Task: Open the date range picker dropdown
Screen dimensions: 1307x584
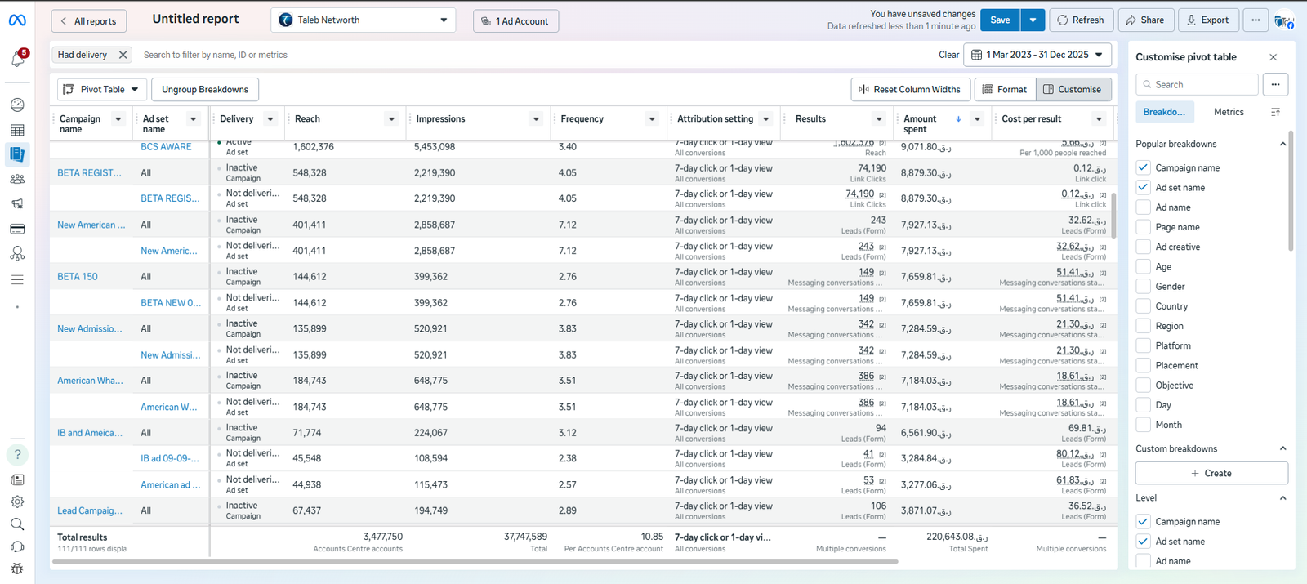Action: [1038, 55]
